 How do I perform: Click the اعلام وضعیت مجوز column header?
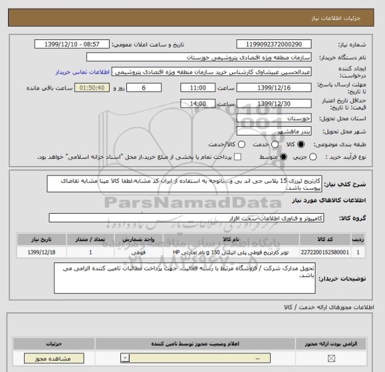click(195, 344)
